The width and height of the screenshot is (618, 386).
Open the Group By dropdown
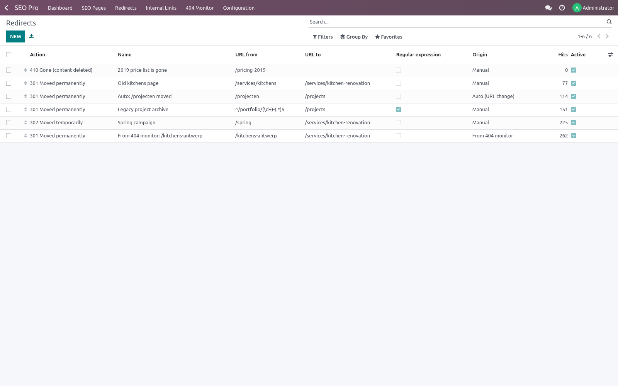(x=354, y=37)
